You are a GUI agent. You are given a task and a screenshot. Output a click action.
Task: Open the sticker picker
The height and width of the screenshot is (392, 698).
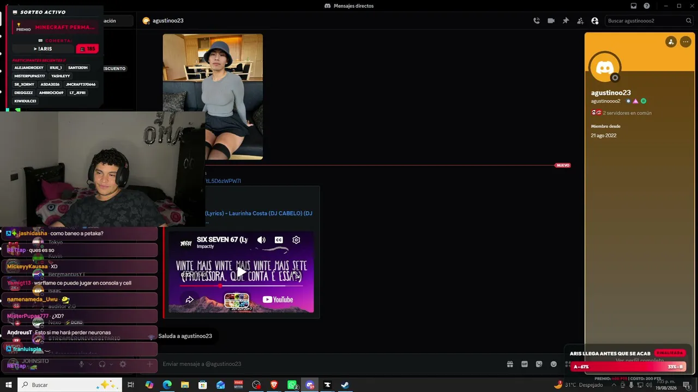click(539, 364)
